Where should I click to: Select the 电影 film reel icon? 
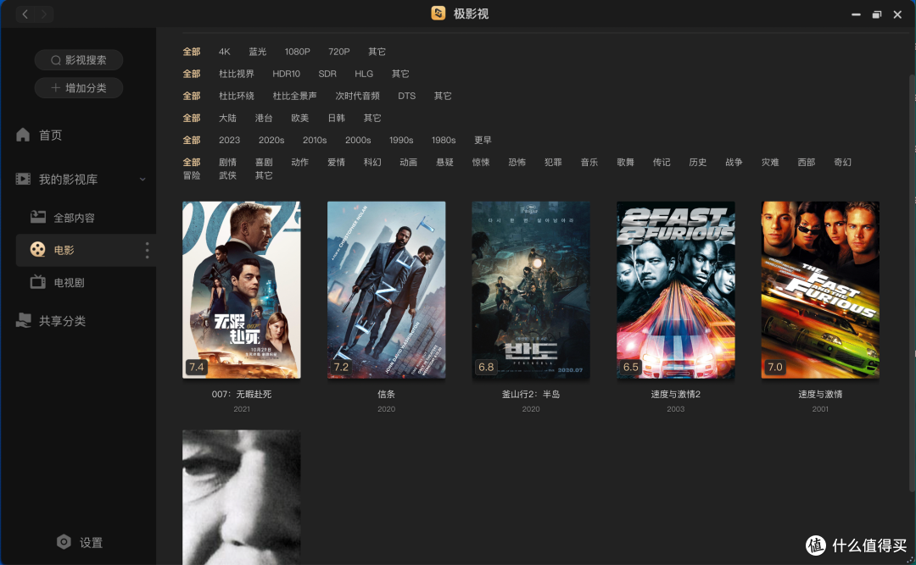pyautogui.click(x=38, y=249)
